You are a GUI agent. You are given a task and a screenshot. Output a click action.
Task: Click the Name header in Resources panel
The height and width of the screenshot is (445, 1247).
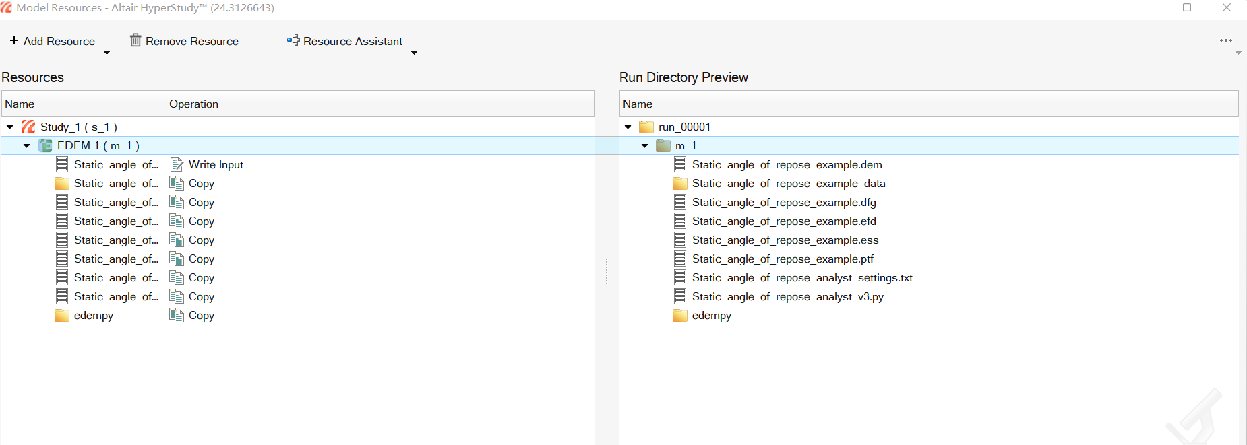click(84, 104)
